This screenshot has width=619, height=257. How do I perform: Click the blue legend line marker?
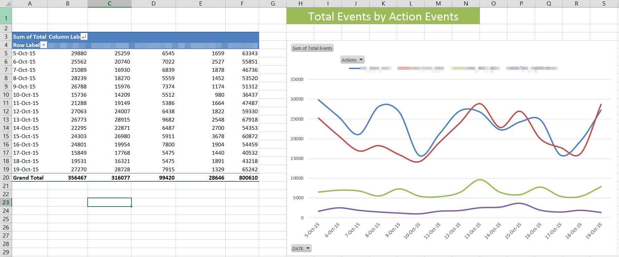(x=355, y=68)
